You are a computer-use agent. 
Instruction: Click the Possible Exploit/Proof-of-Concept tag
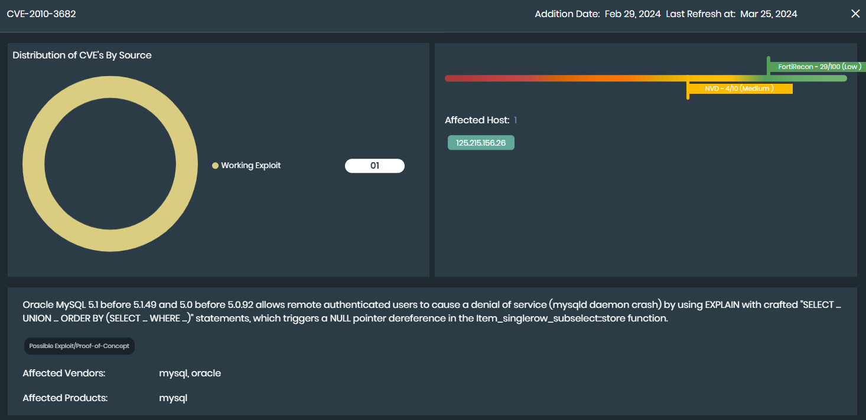tap(79, 346)
